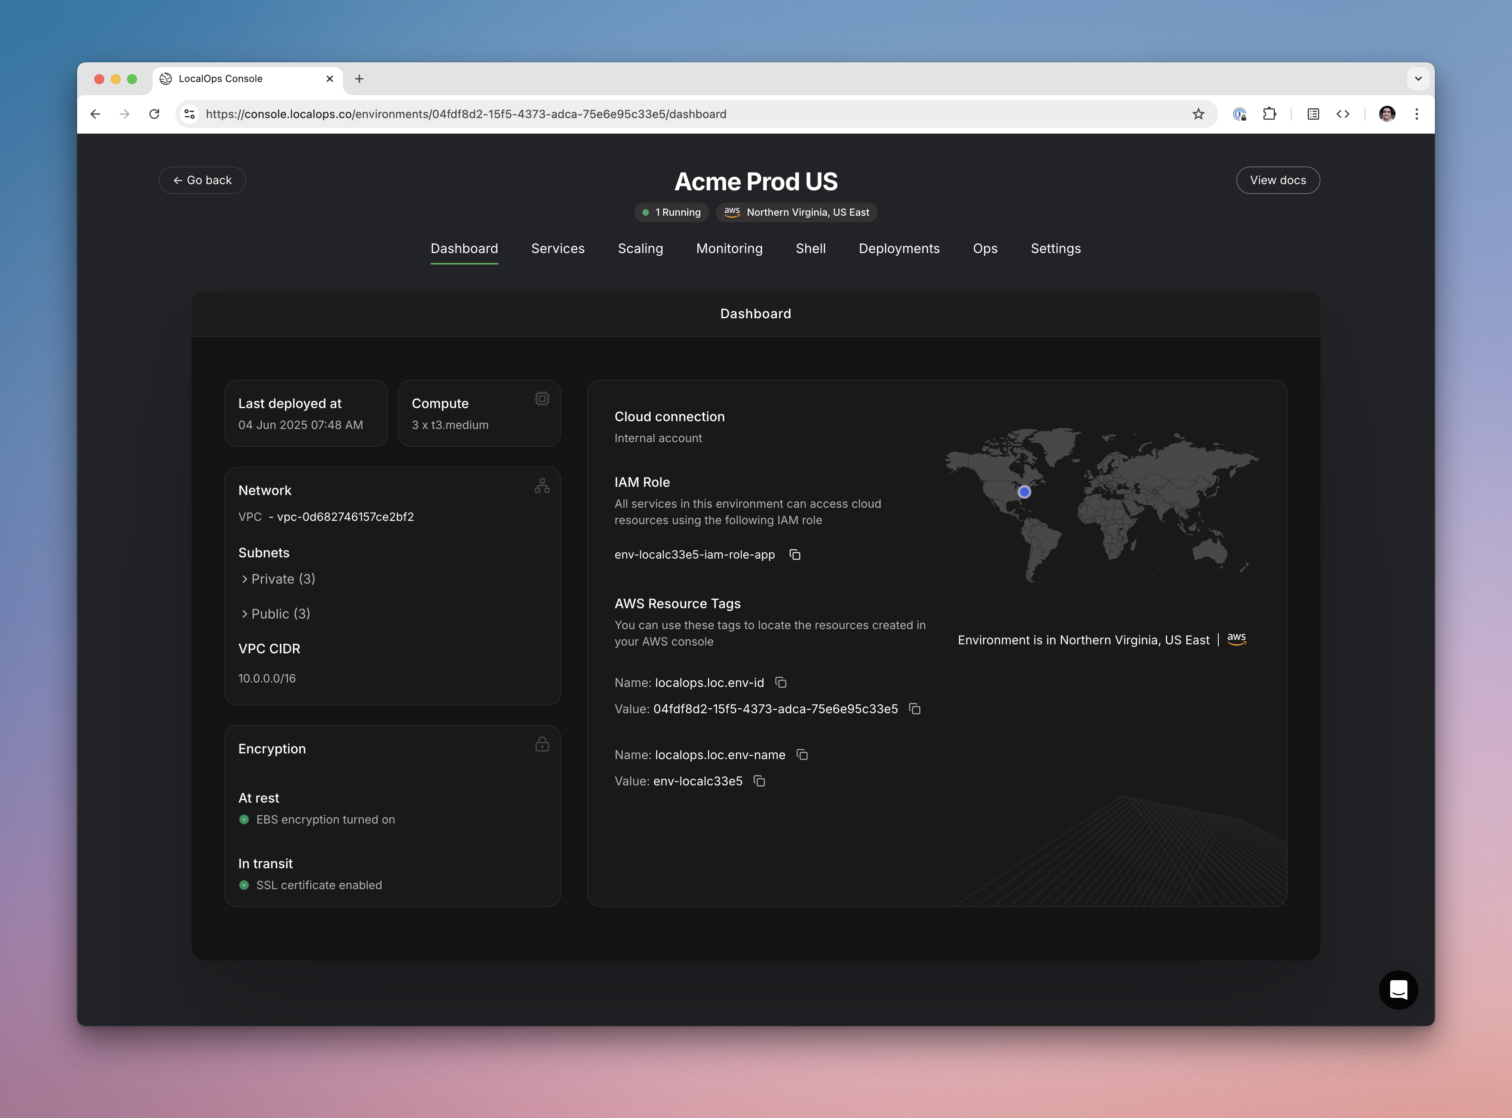Open the browser extensions puzzle icon
The width and height of the screenshot is (1512, 1118).
(x=1270, y=114)
